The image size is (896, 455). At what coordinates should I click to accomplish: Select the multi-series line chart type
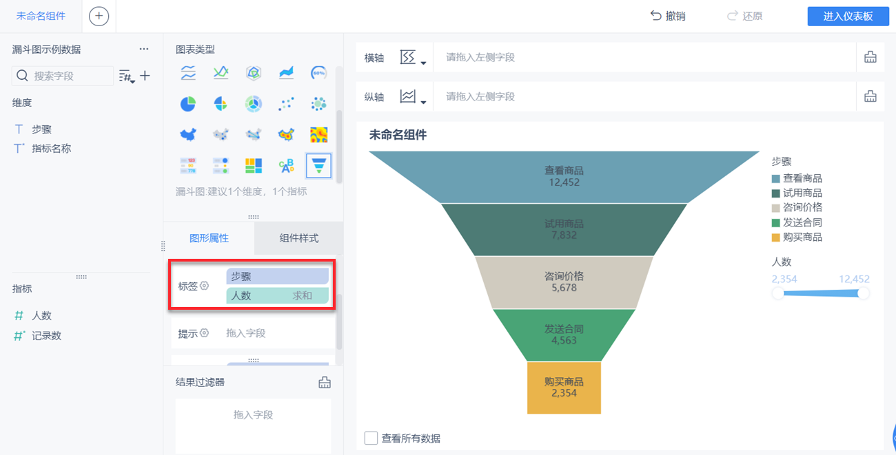[188, 72]
